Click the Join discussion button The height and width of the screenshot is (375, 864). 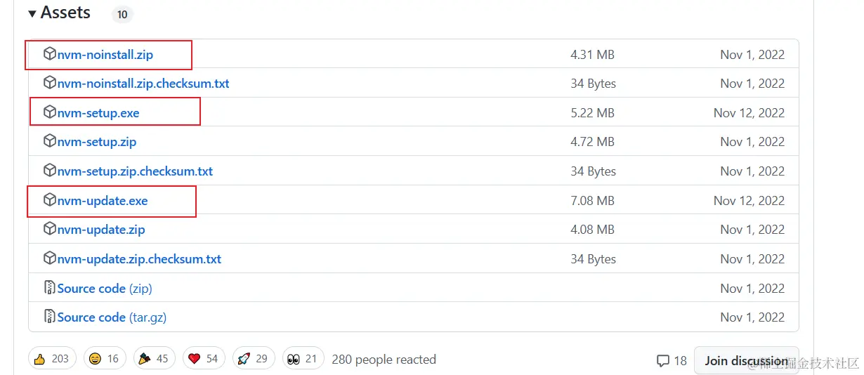click(x=746, y=360)
